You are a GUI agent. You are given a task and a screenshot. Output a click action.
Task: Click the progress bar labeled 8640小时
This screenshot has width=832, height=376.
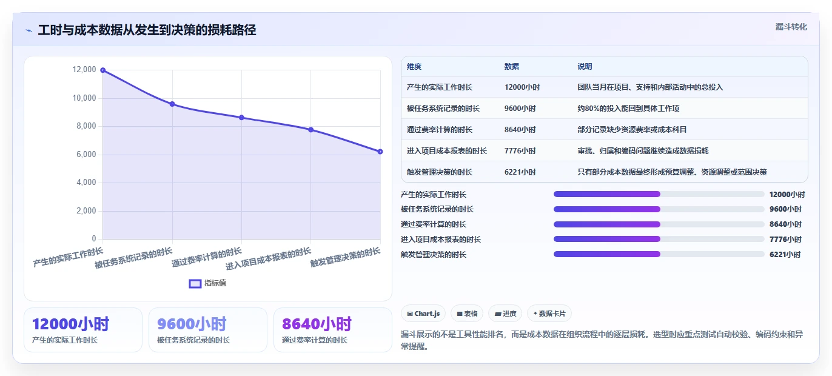point(659,224)
